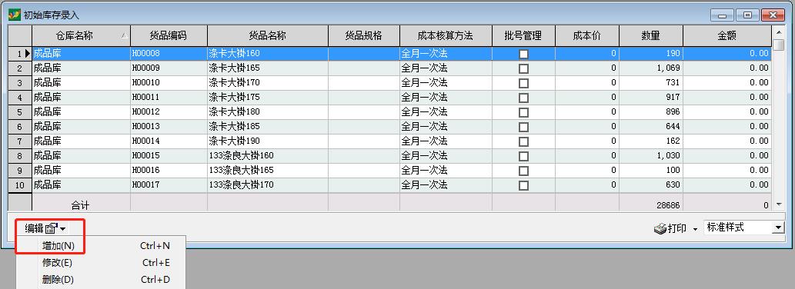Viewport: 795px width, 289px height.
Task: Toggle the 批号管理 checkbox for H00015
Action: [x=524, y=156]
